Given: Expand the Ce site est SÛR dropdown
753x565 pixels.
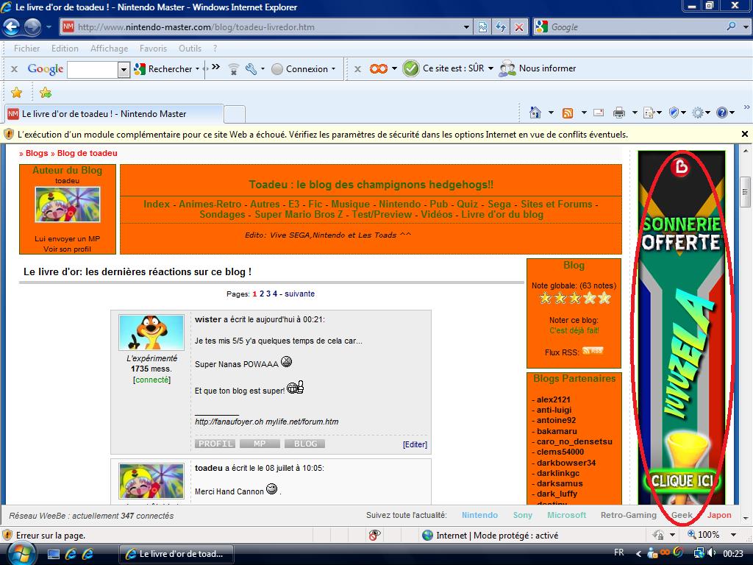Looking at the screenshot, I should 490,68.
